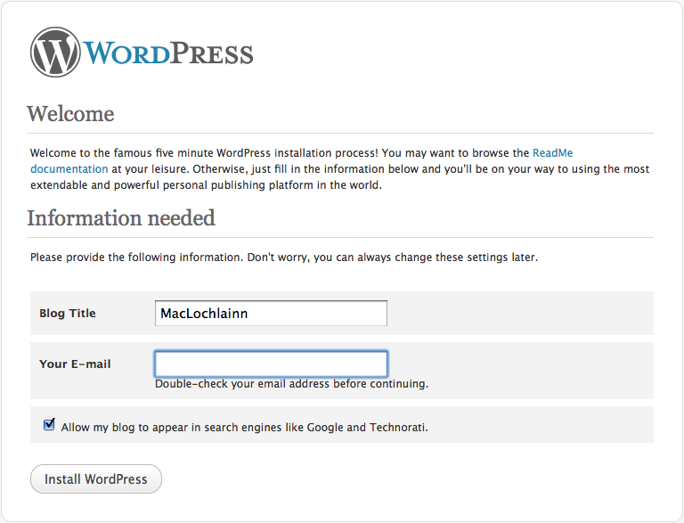Select the Welcome heading text
Screen dimensions: 684x523
pyautogui.click(x=70, y=114)
